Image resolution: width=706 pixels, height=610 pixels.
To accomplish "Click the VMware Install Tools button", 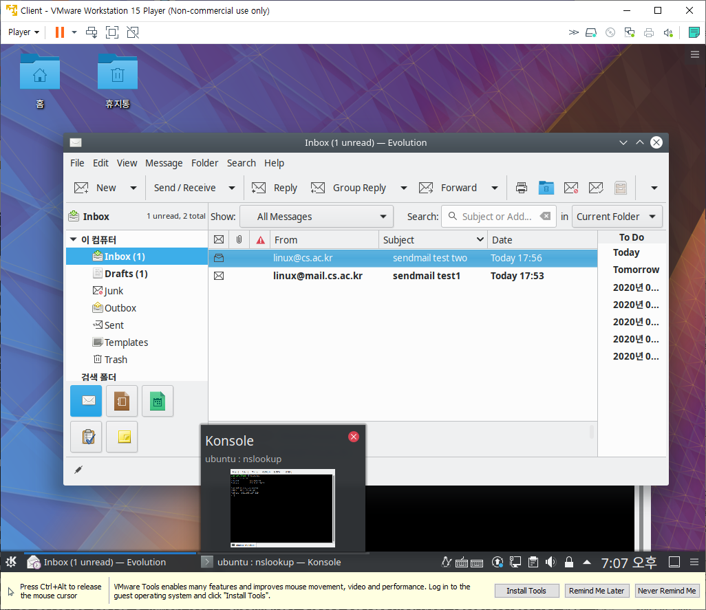I will tap(526, 591).
